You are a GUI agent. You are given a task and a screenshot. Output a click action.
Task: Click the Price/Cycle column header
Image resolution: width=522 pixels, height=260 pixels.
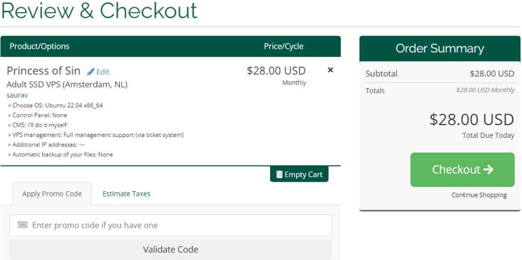pos(283,46)
